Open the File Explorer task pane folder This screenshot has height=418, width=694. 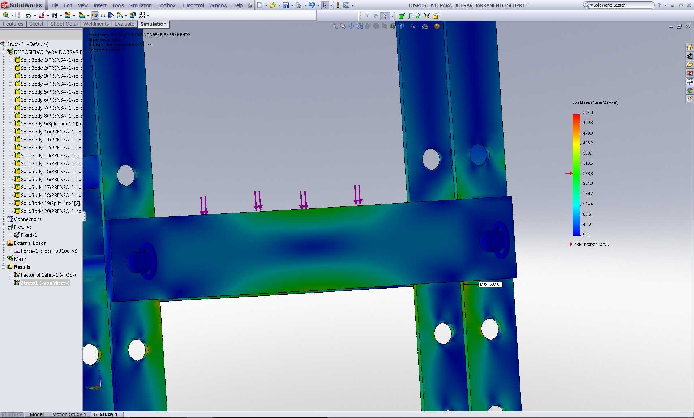click(x=690, y=64)
